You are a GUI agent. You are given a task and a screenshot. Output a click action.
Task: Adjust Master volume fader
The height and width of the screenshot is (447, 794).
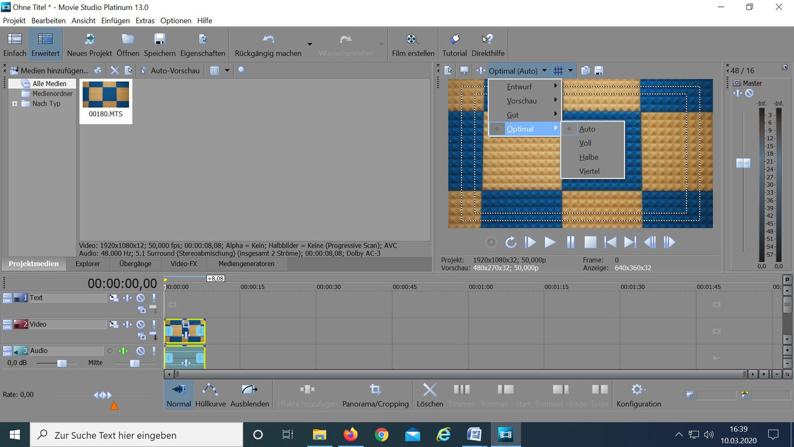pyautogui.click(x=743, y=163)
